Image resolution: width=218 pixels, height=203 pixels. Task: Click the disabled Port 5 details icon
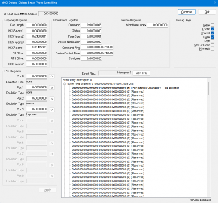click(x=52, y=132)
